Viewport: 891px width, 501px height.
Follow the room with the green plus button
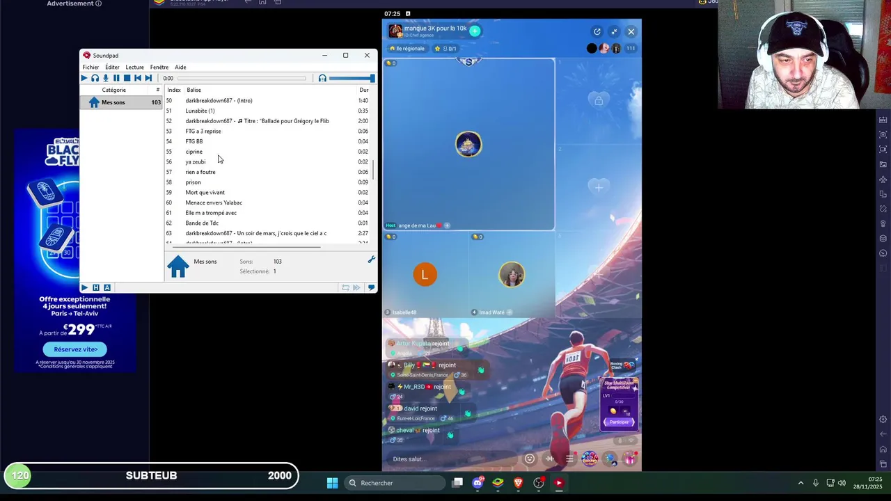(475, 31)
